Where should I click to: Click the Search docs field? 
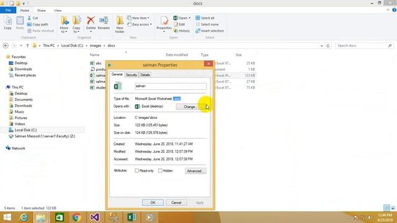click(x=365, y=46)
